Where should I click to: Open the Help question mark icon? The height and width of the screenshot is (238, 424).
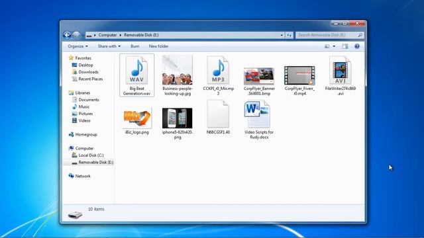pos(357,46)
